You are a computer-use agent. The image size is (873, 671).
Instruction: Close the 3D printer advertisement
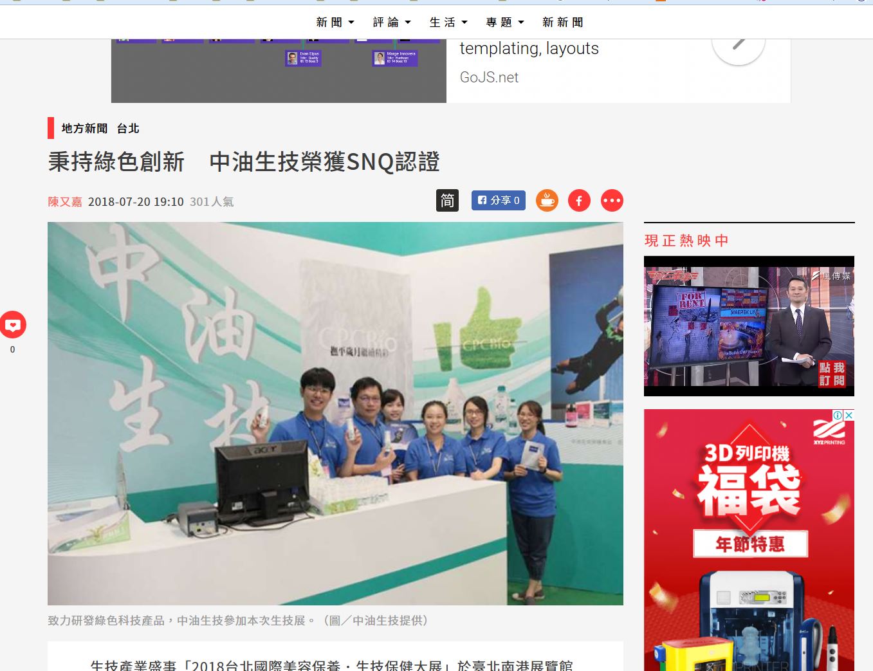point(849,416)
